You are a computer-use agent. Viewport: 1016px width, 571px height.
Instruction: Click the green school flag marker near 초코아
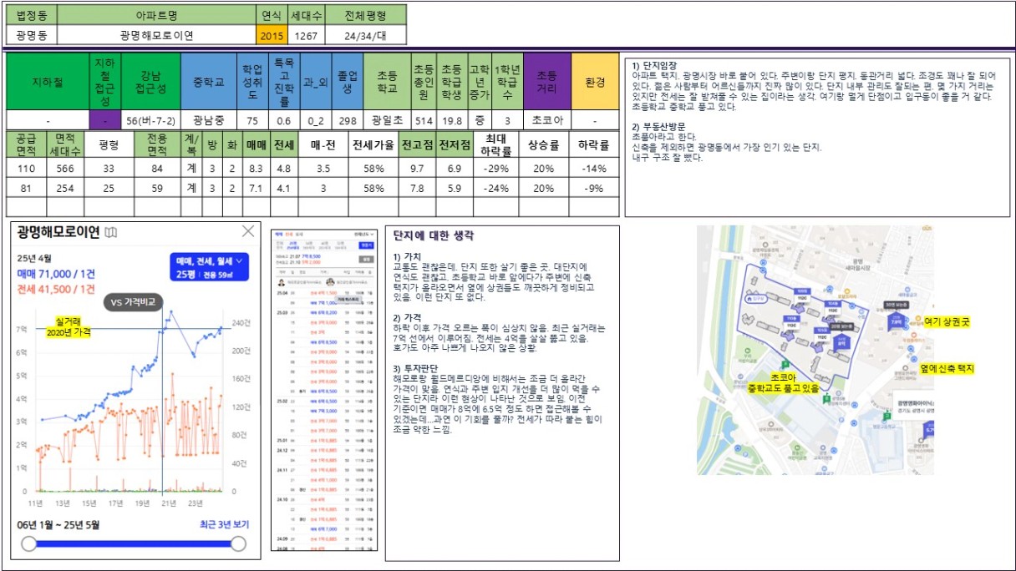tap(785, 365)
